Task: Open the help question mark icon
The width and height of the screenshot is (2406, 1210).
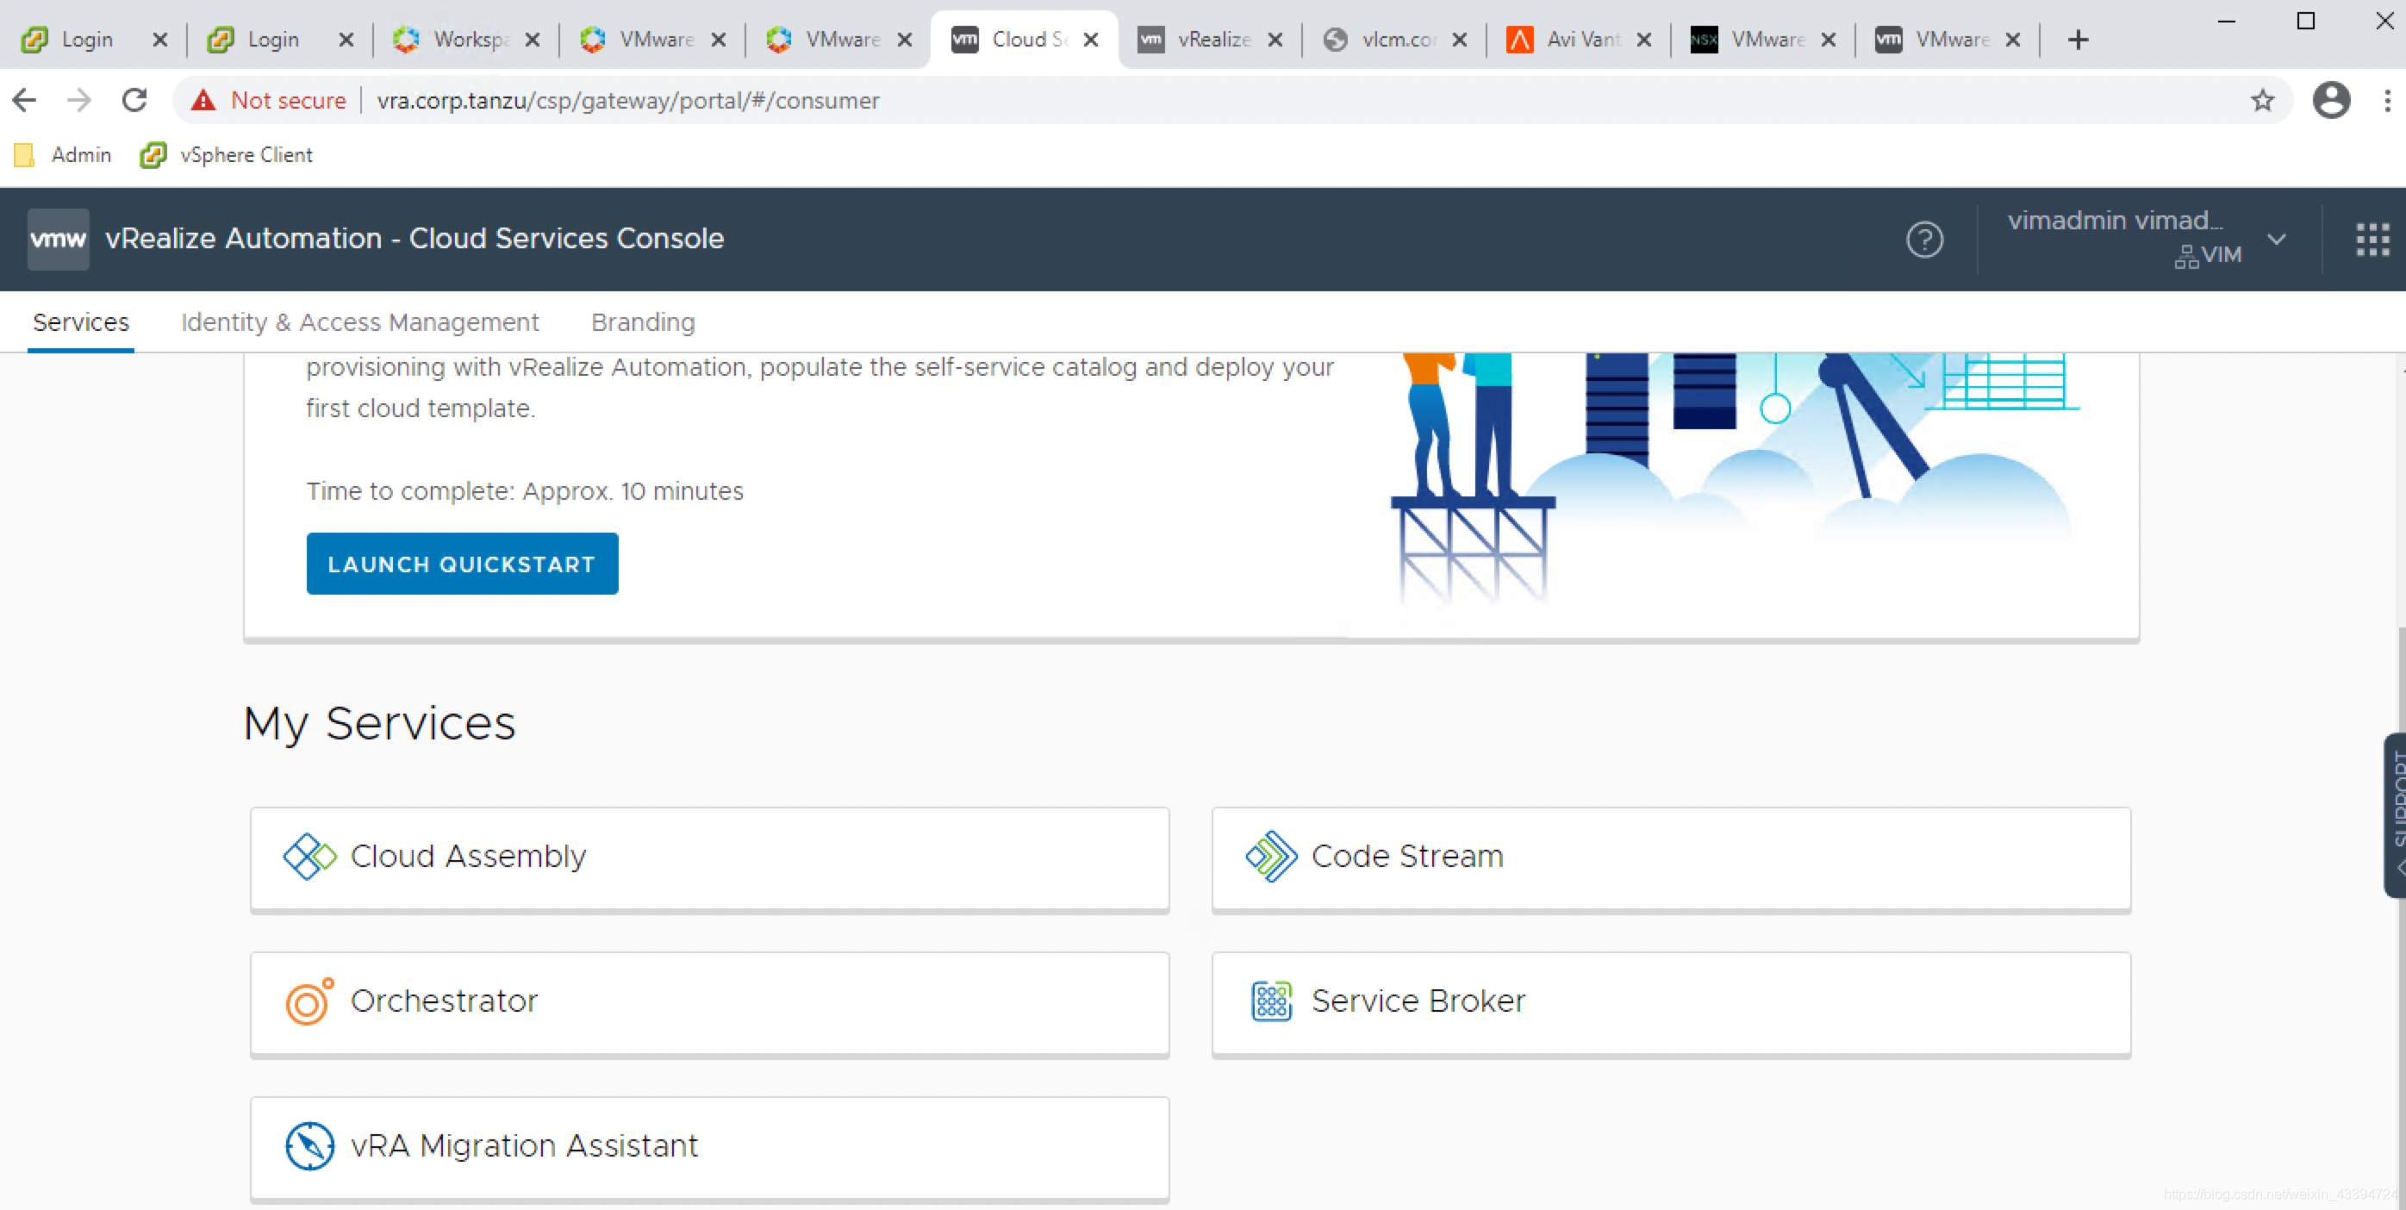Action: point(1924,240)
